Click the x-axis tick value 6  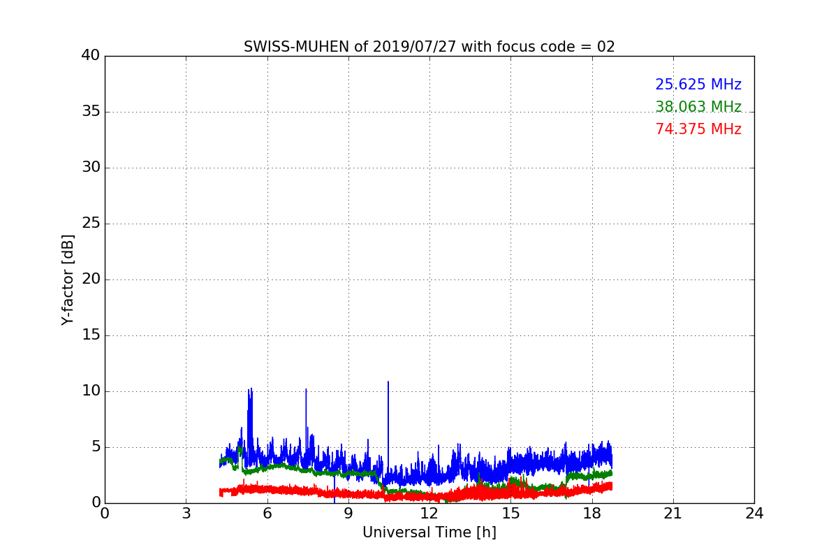coord(267,514)
